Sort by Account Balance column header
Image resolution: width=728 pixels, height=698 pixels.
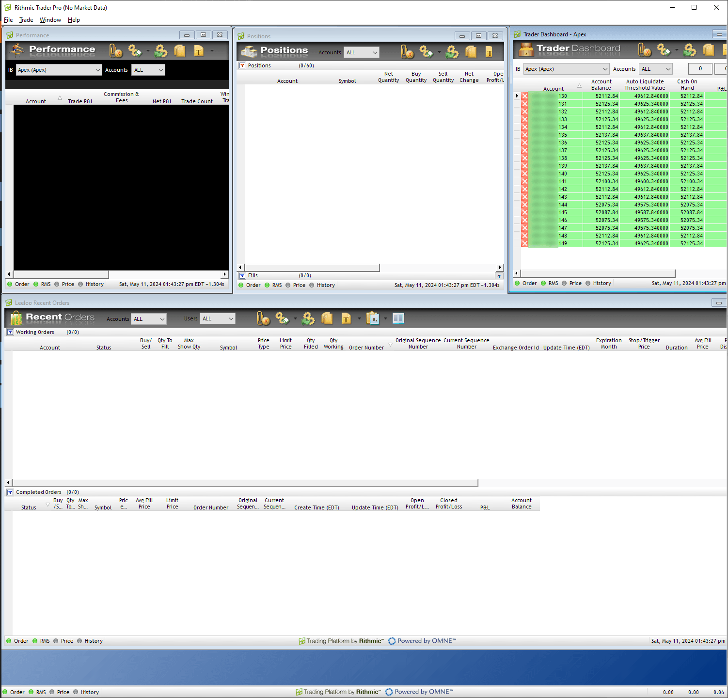(601, 85)
